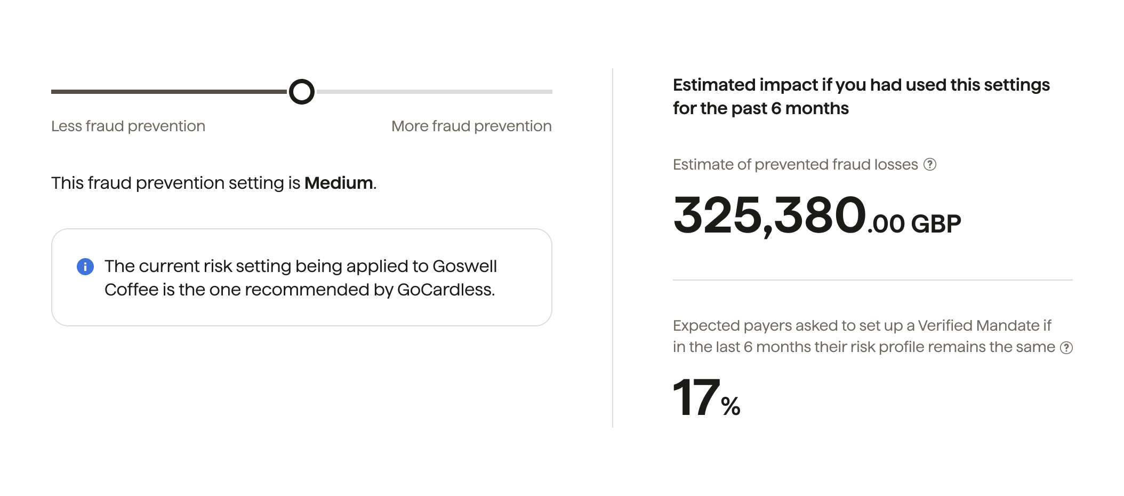Open help for prevented fraud losses estimate
The width and height of the screenshot is (1124, 496).
pos(930,164)
